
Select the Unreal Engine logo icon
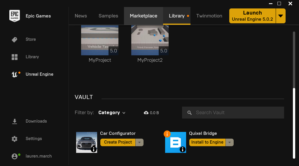[x=15, y=74]
